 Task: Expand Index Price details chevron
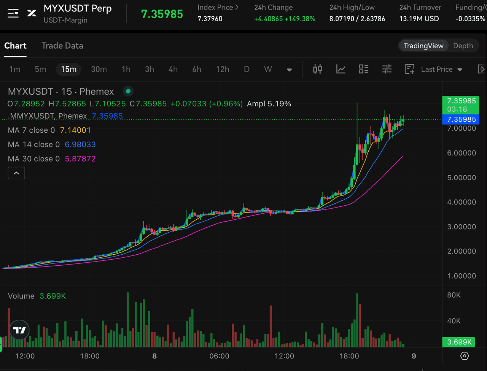[x=237, y=7]
